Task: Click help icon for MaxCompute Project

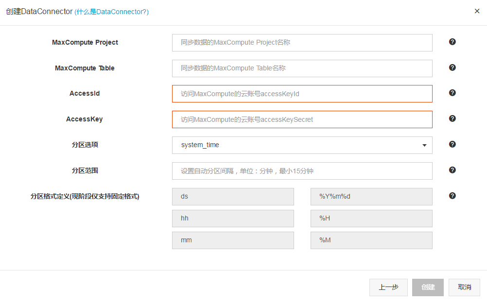Action: click(x=452, y=42)
